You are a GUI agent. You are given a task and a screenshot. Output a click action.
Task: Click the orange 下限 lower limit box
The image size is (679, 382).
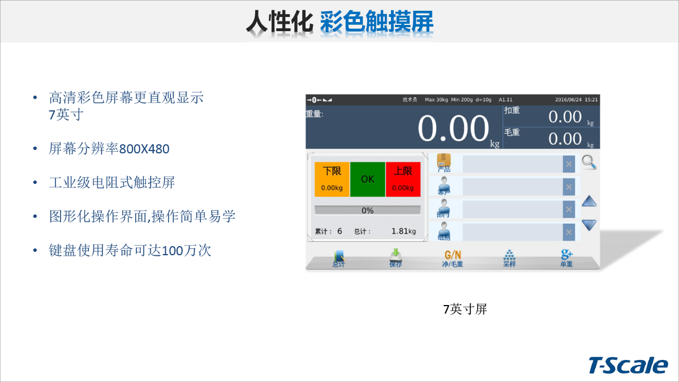332,179
